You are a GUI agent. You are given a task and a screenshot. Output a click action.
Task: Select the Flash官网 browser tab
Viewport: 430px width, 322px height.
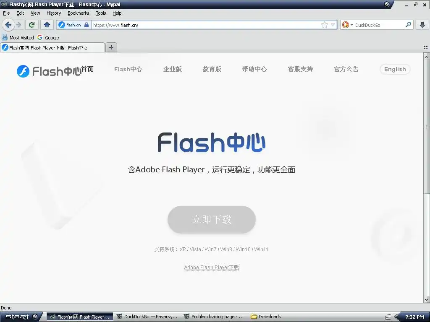pos(52,48)
